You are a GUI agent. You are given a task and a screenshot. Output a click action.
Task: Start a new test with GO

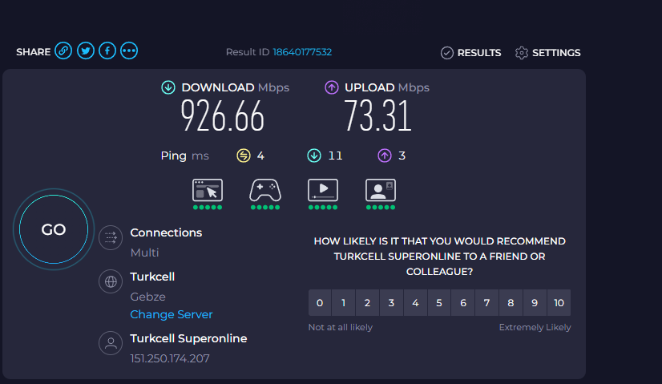coord(54,229)
